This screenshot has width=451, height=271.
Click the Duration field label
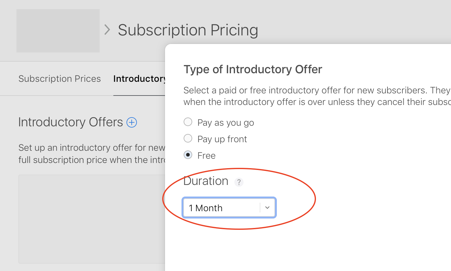point(206,181)
